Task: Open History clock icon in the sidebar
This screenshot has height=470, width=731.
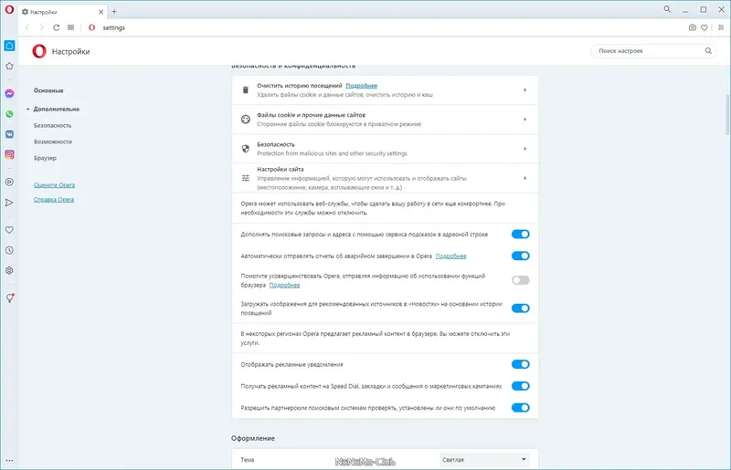Action: click(9, 250)
